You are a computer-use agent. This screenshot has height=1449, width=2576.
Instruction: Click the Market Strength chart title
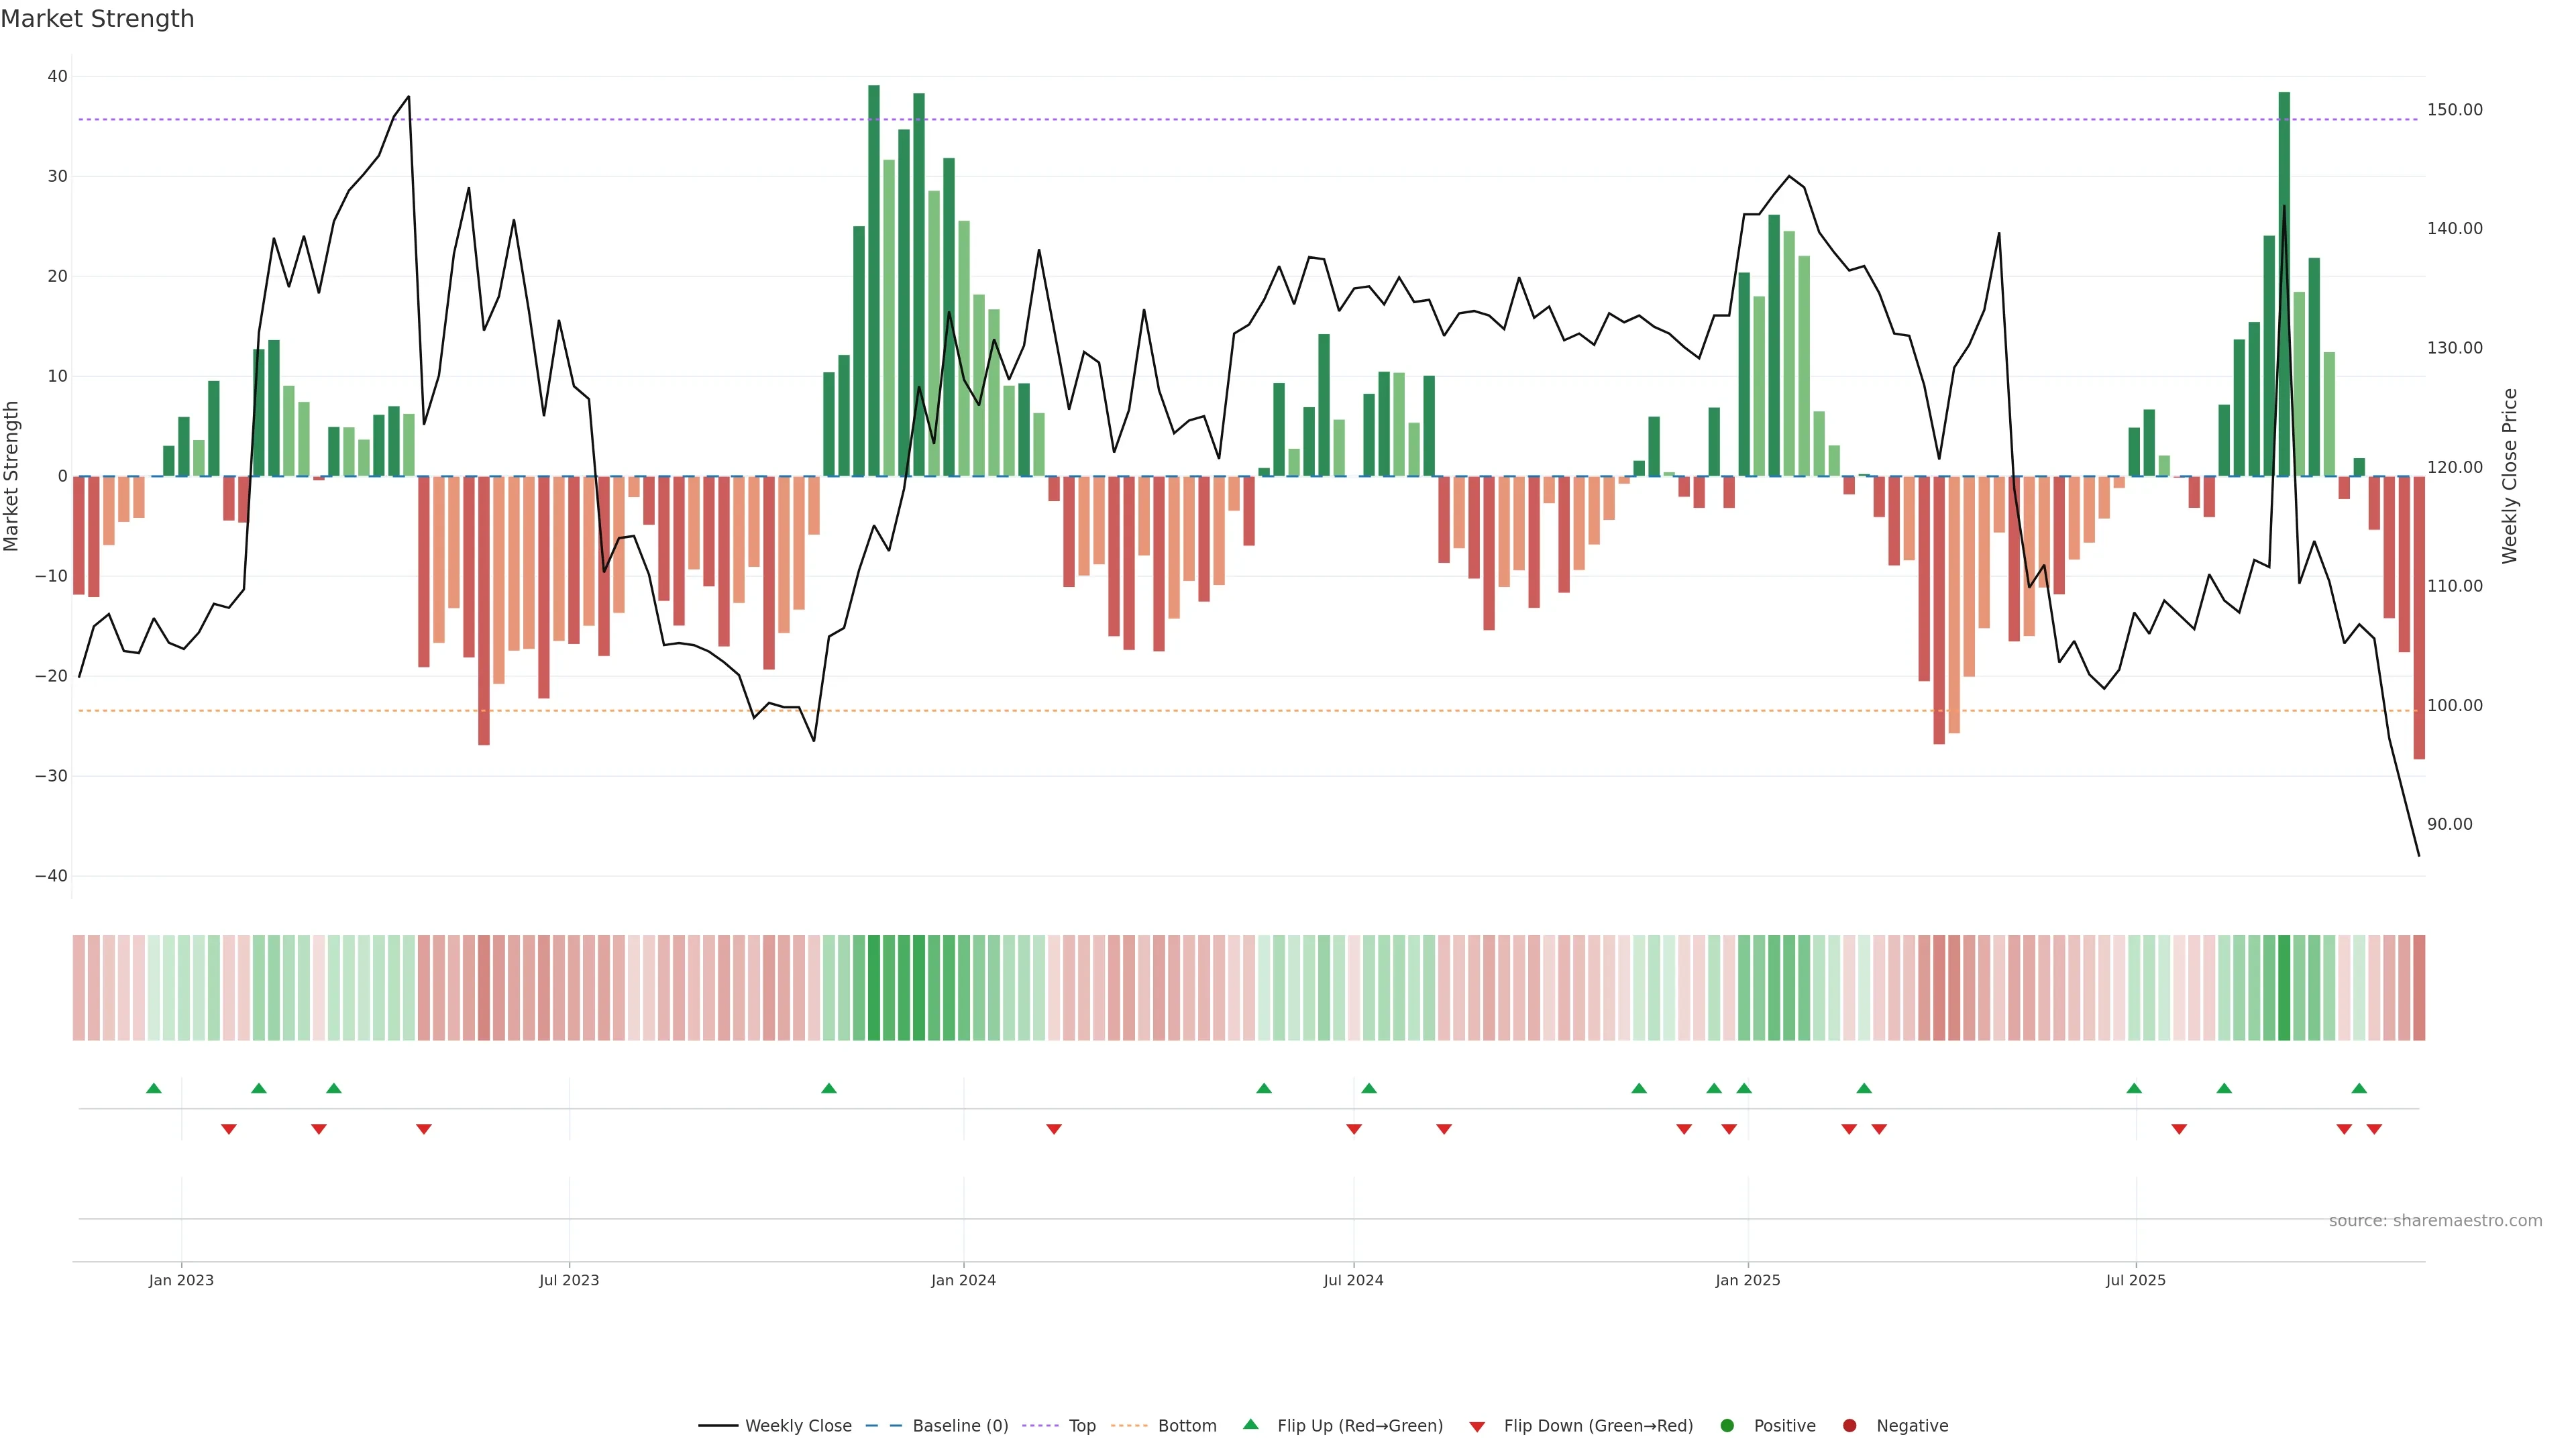[x=97, y=19]
